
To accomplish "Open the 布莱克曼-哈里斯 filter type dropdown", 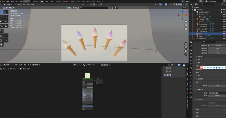I will 217,93.
